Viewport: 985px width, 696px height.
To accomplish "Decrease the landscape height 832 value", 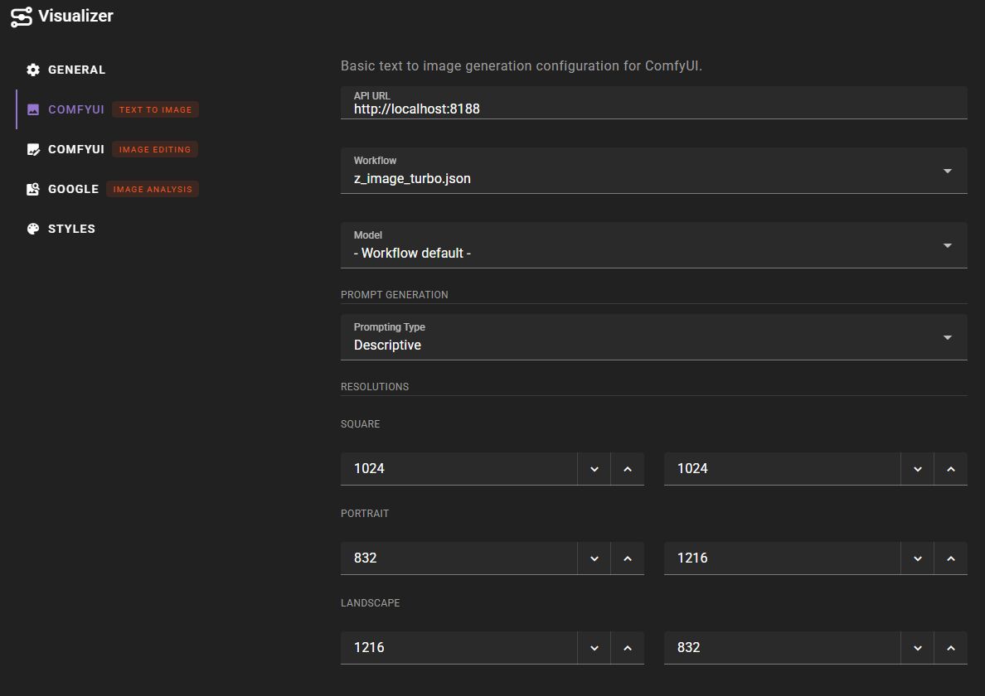I will point(917,647).
